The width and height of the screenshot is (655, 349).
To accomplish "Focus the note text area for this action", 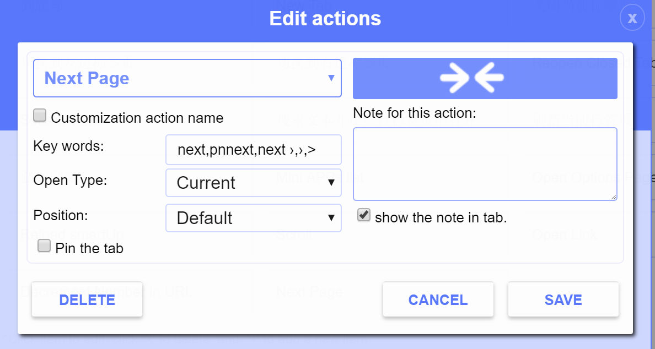I will pos(484,162).
